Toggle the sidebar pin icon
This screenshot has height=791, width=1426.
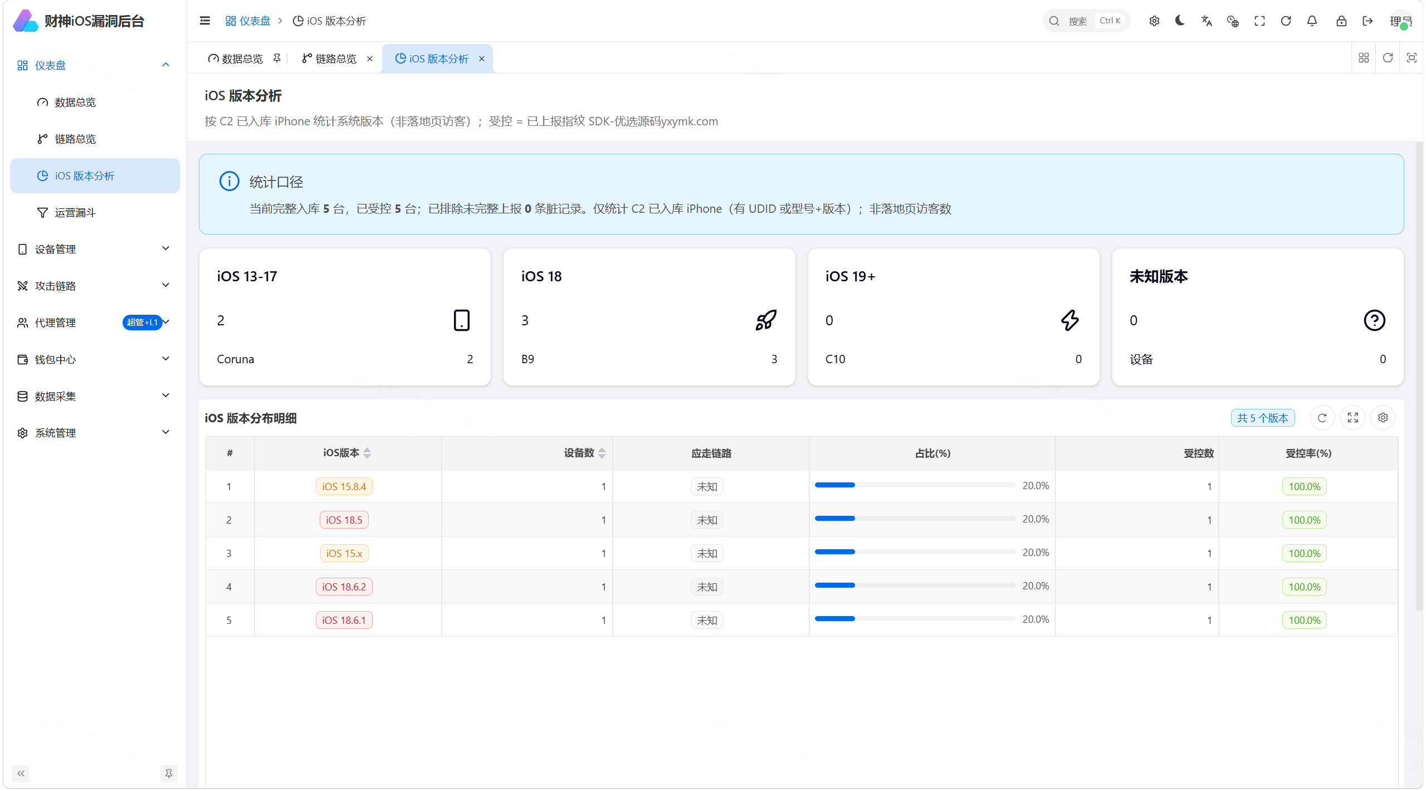click(169, 773)
